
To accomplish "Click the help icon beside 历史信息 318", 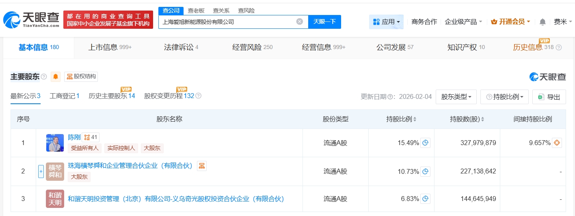I will point(559,47).
